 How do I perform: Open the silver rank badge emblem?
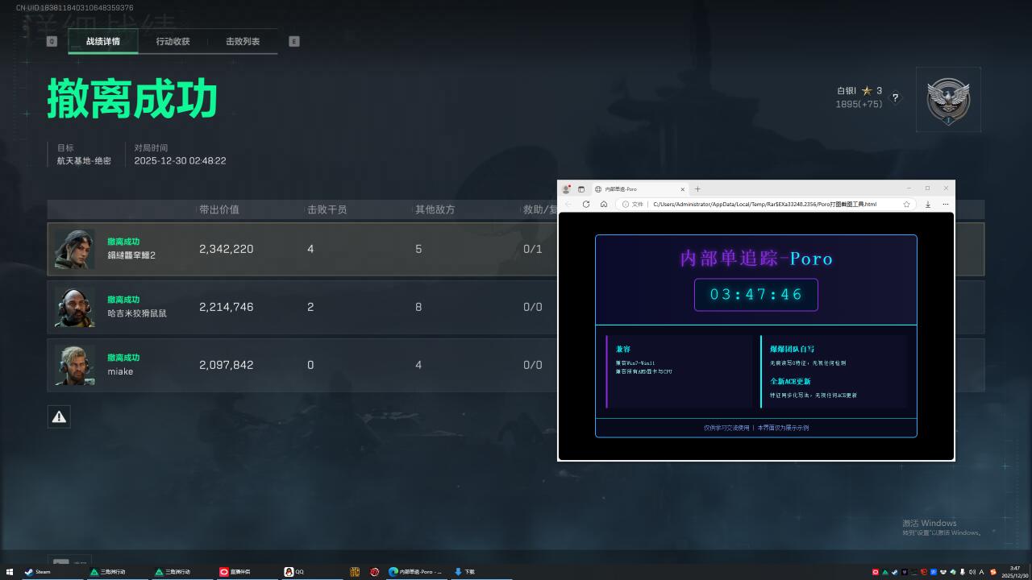948,100
